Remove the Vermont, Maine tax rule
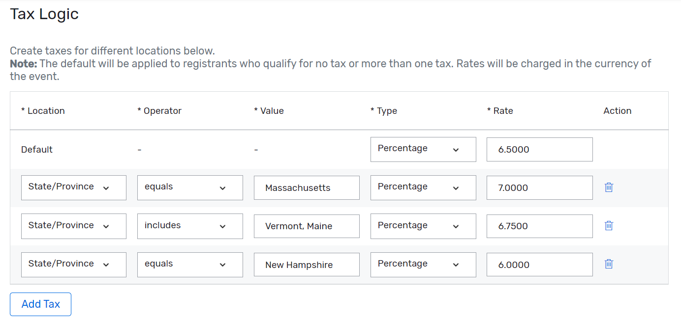This screenshot has width=681, height=321. click(609, 225)
